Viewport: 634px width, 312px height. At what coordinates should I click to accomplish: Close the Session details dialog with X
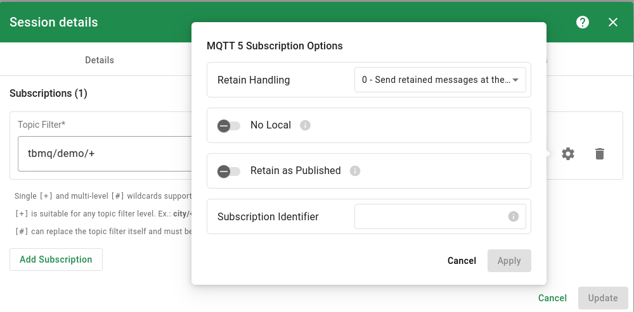click(x=613, y=22)
